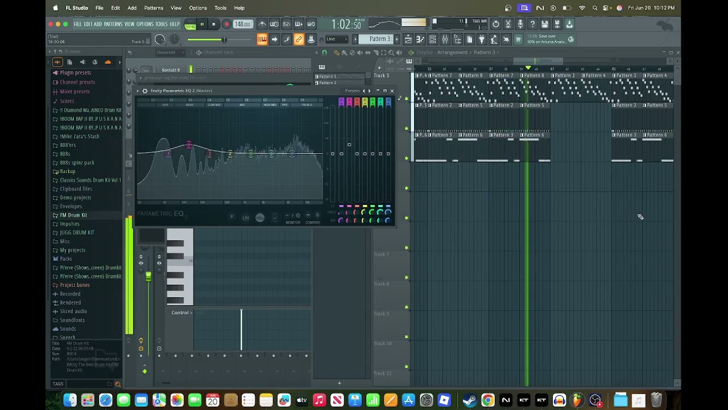Adjust the main volume knob
The image size is (728, 410).
point(160,39)
